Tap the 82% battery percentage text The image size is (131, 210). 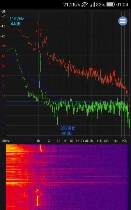coord(100,5)
